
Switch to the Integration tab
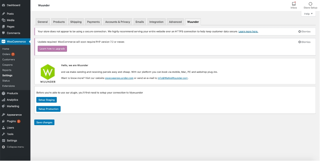point(156,22)
